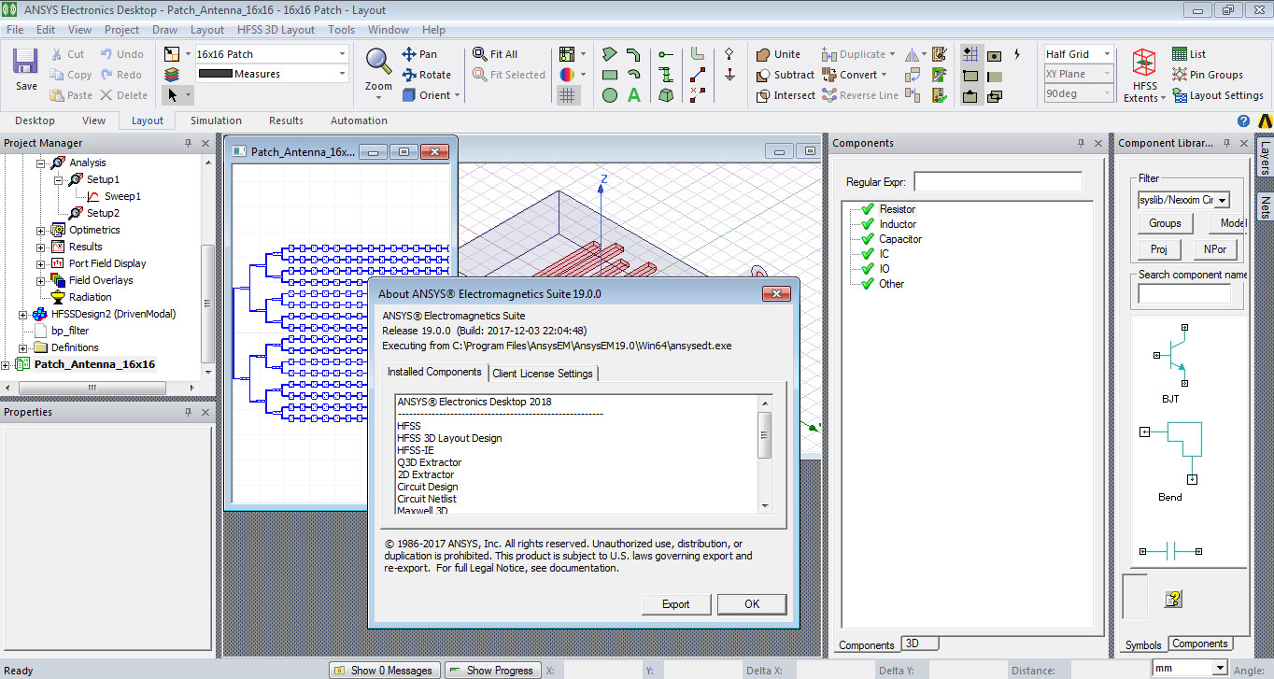Screen dimensions: 1274x679
Task: Select the green text tool
Action: coord(634,95)
